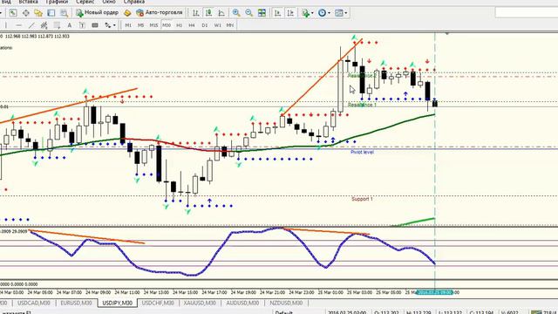Screen dimensions: 558x314
Task: Open the Справка menu
Action: point(133,2)
